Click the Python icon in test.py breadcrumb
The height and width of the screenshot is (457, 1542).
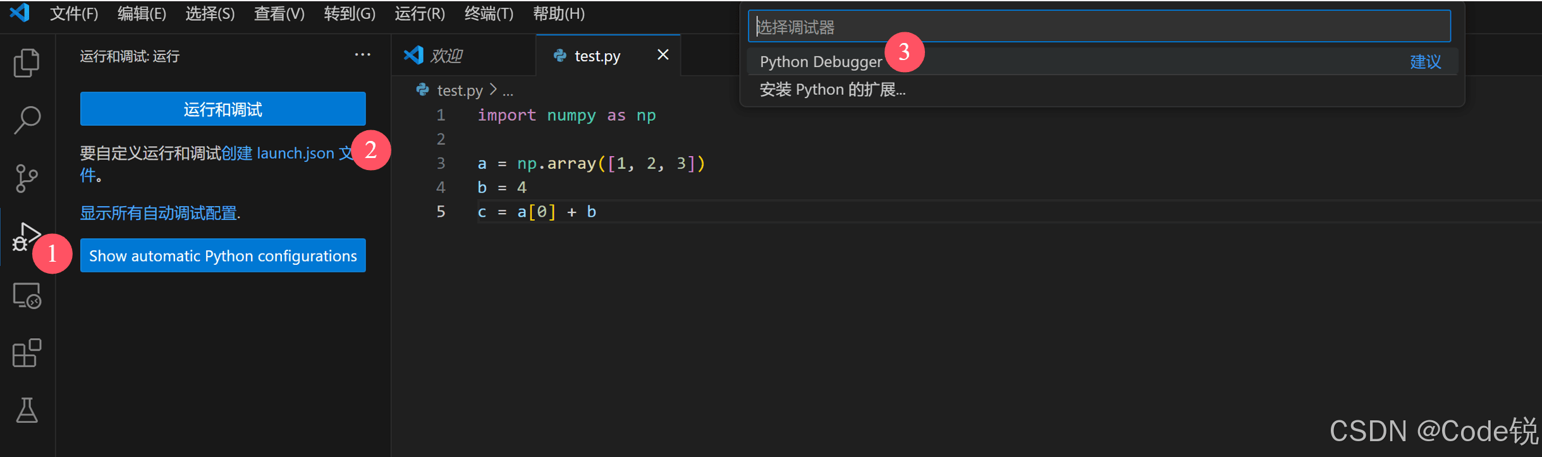422,90
